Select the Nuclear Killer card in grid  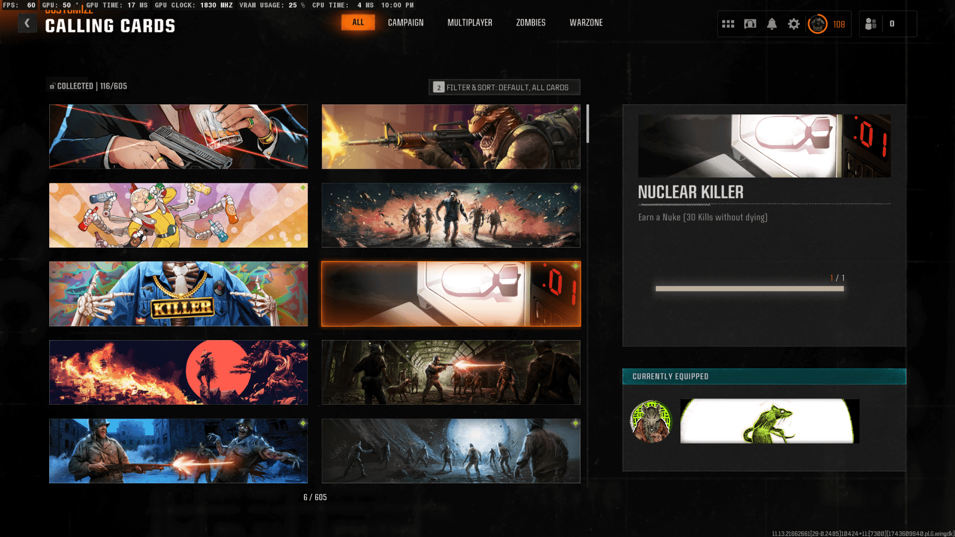click(451, 294)
